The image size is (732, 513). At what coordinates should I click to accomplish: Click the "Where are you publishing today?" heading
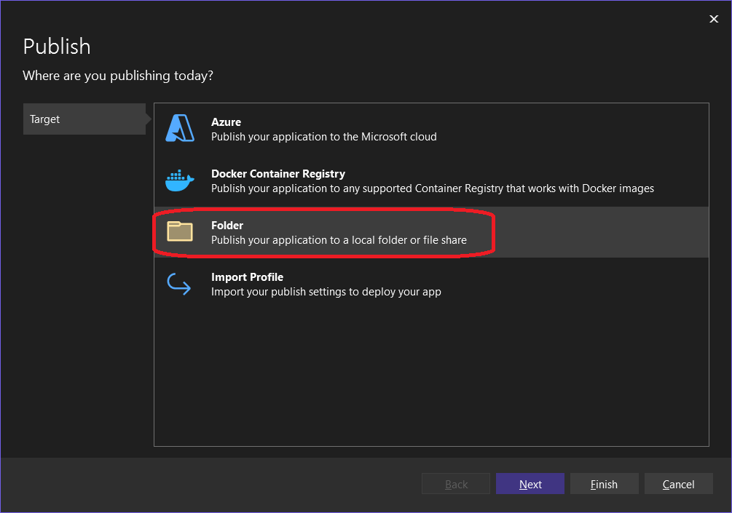(118, 76)
